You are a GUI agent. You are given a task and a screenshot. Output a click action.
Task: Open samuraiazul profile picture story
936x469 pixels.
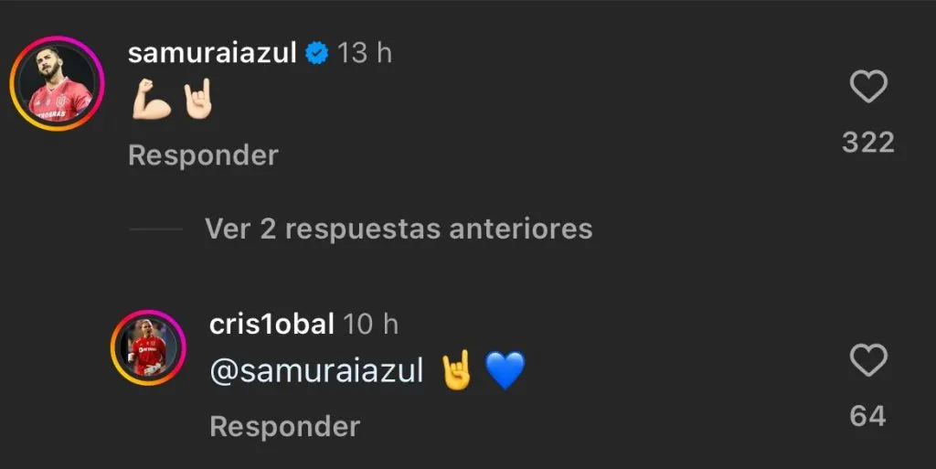[58, 83]
